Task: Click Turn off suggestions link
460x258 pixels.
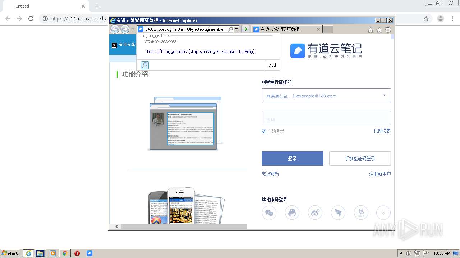Action: coord(200,52)
